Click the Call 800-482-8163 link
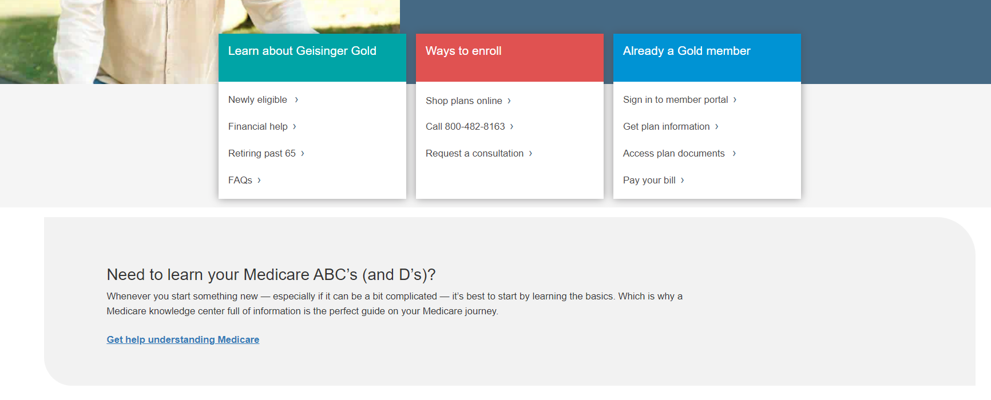 [465, 126]
